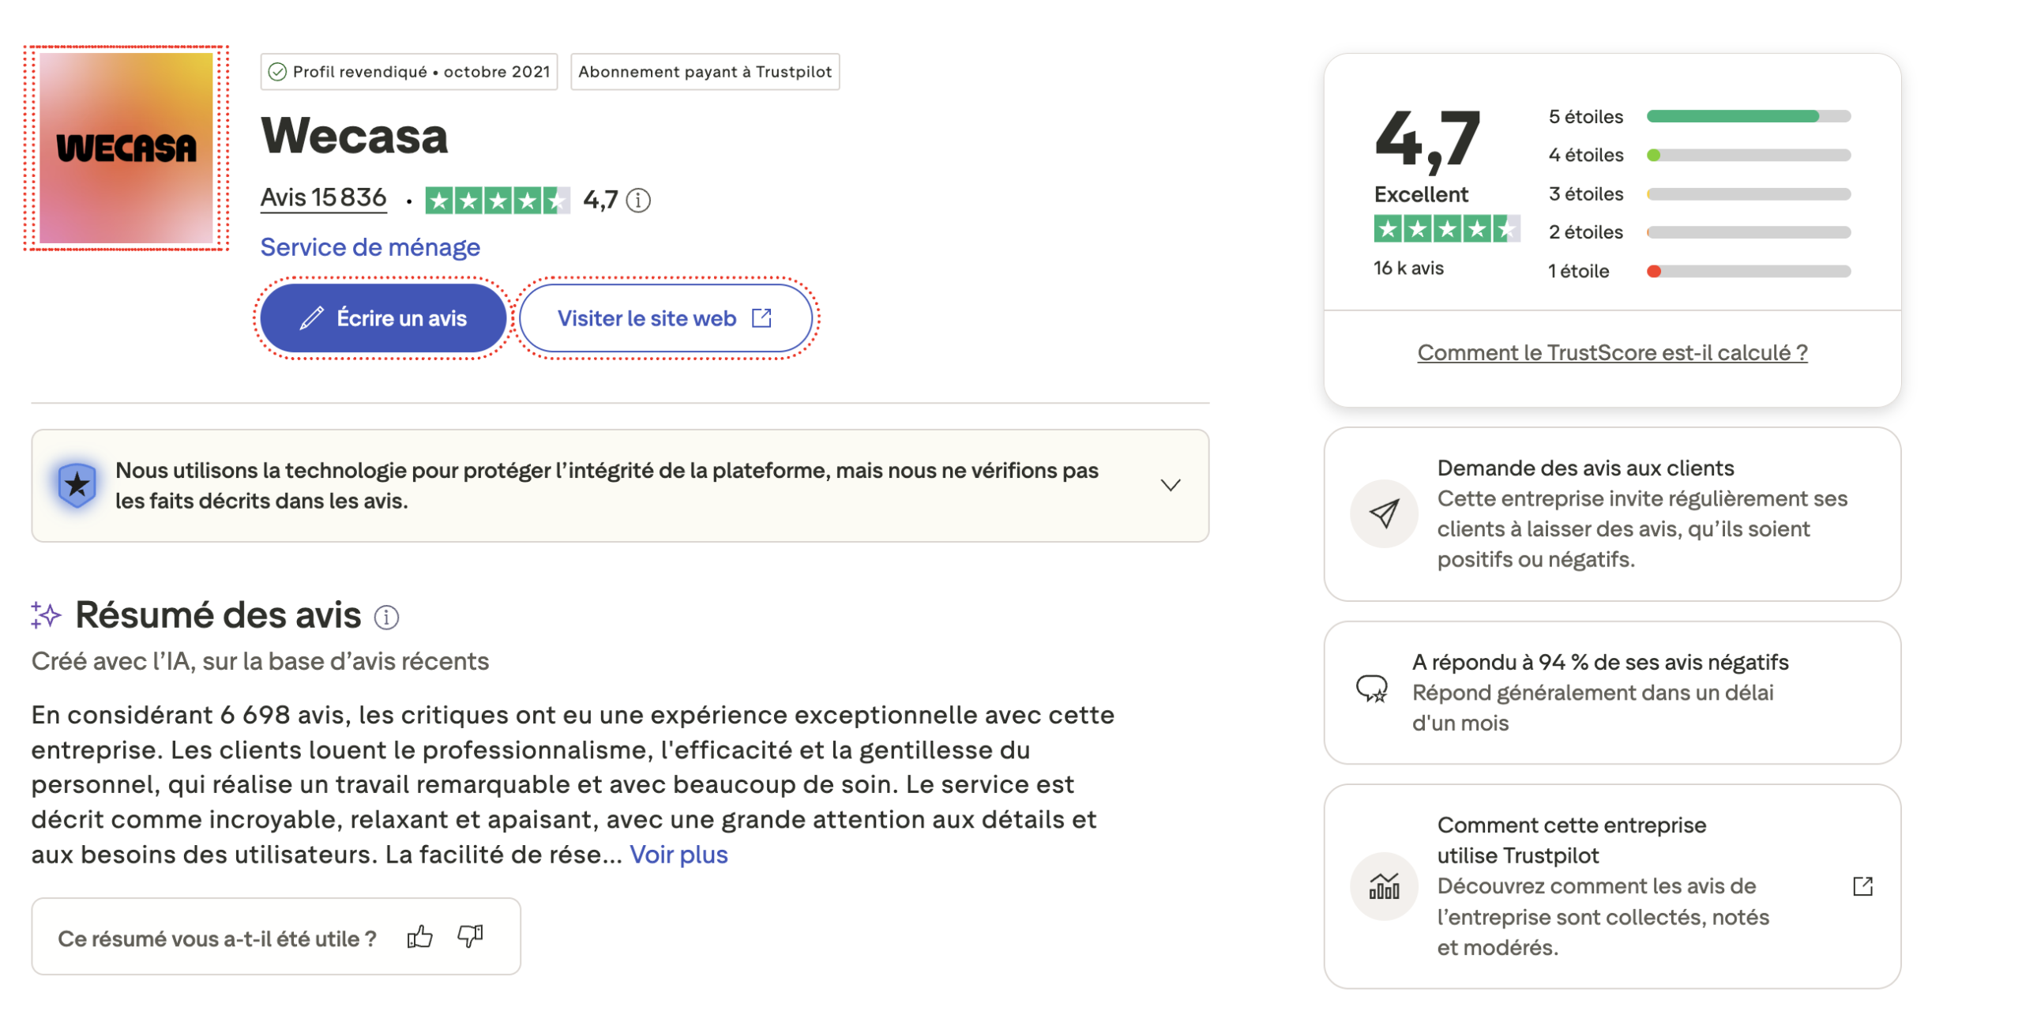The width and height of the screenshot is (2022, 1026).
Task: Open the info icon beside Résumé des avis
Action: (x=385, y=616)
